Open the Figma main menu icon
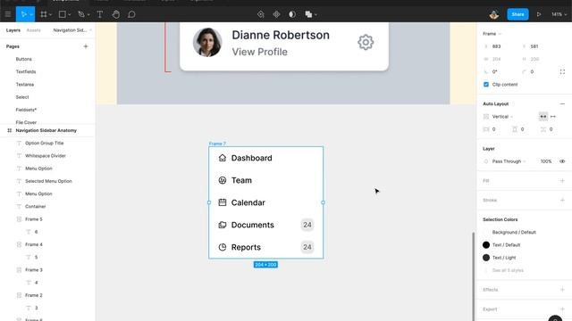The height and width of the screenshot is (321, 572). (x=8, y=14)
